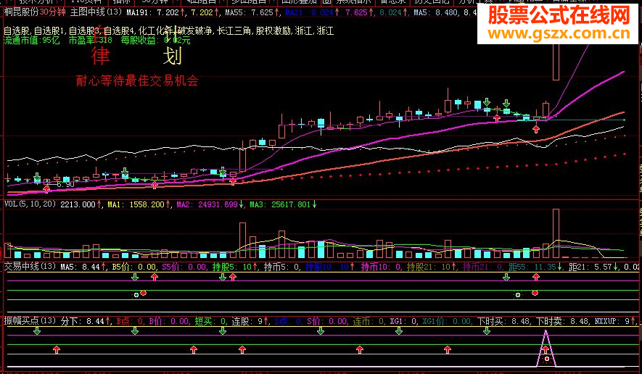Click the 短买: 0 readout

211,321
